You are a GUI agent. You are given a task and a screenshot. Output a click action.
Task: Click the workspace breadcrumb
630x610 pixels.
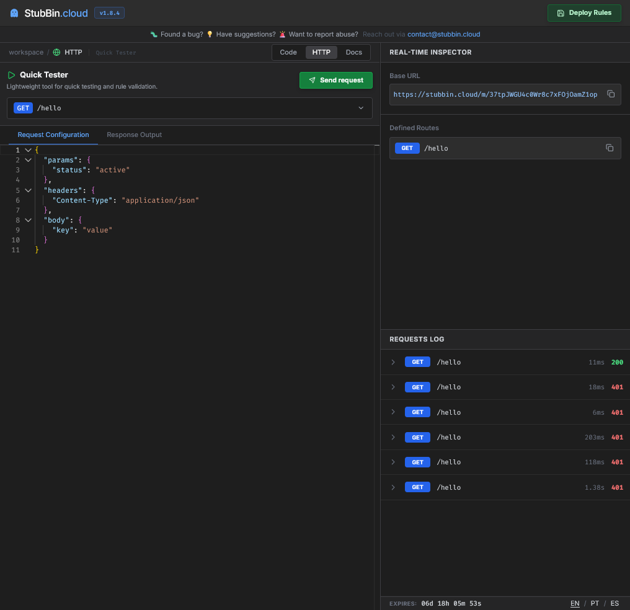tap(26, 52)
